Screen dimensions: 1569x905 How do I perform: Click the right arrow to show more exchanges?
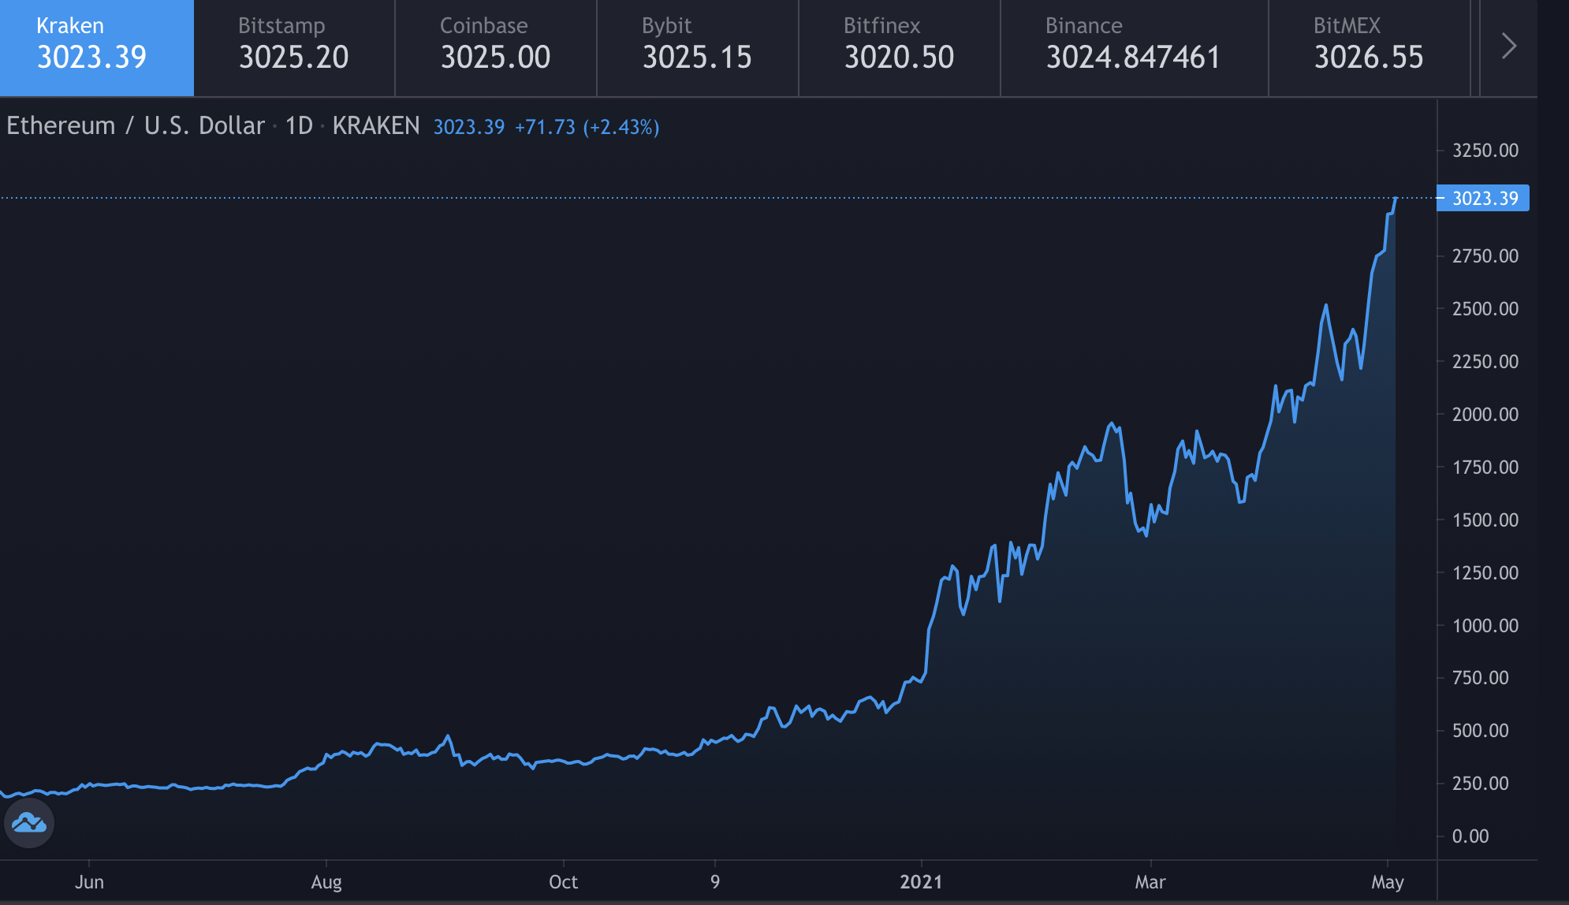click(x=1508, y=47)
